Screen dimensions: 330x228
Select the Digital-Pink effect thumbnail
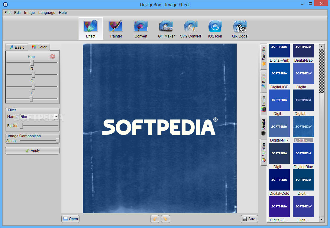tap(279, 51)
